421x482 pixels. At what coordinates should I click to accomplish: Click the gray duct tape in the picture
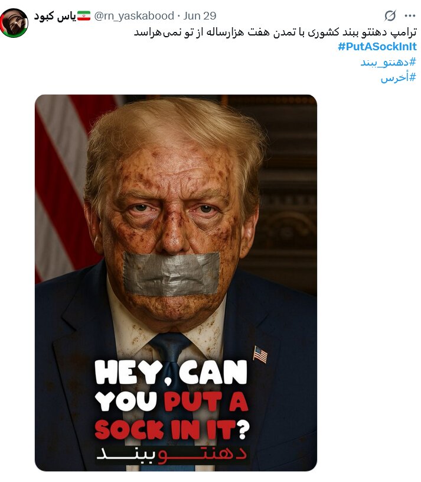pos(172,274)
